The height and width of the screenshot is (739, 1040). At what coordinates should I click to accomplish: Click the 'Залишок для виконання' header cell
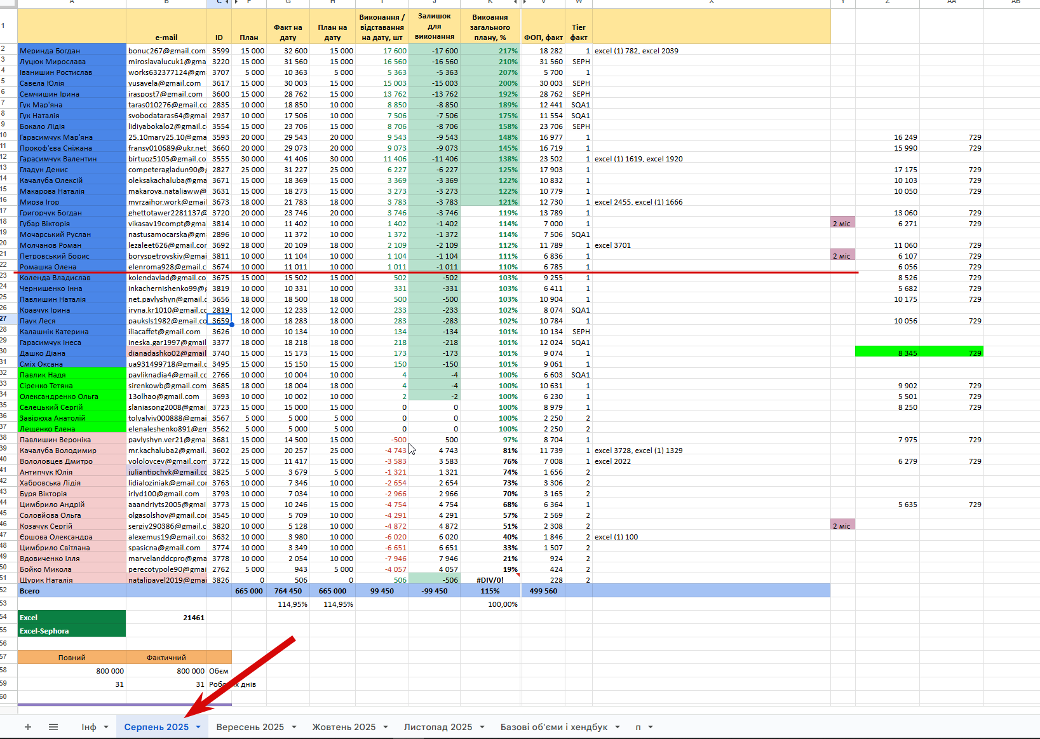click(435, 26)
